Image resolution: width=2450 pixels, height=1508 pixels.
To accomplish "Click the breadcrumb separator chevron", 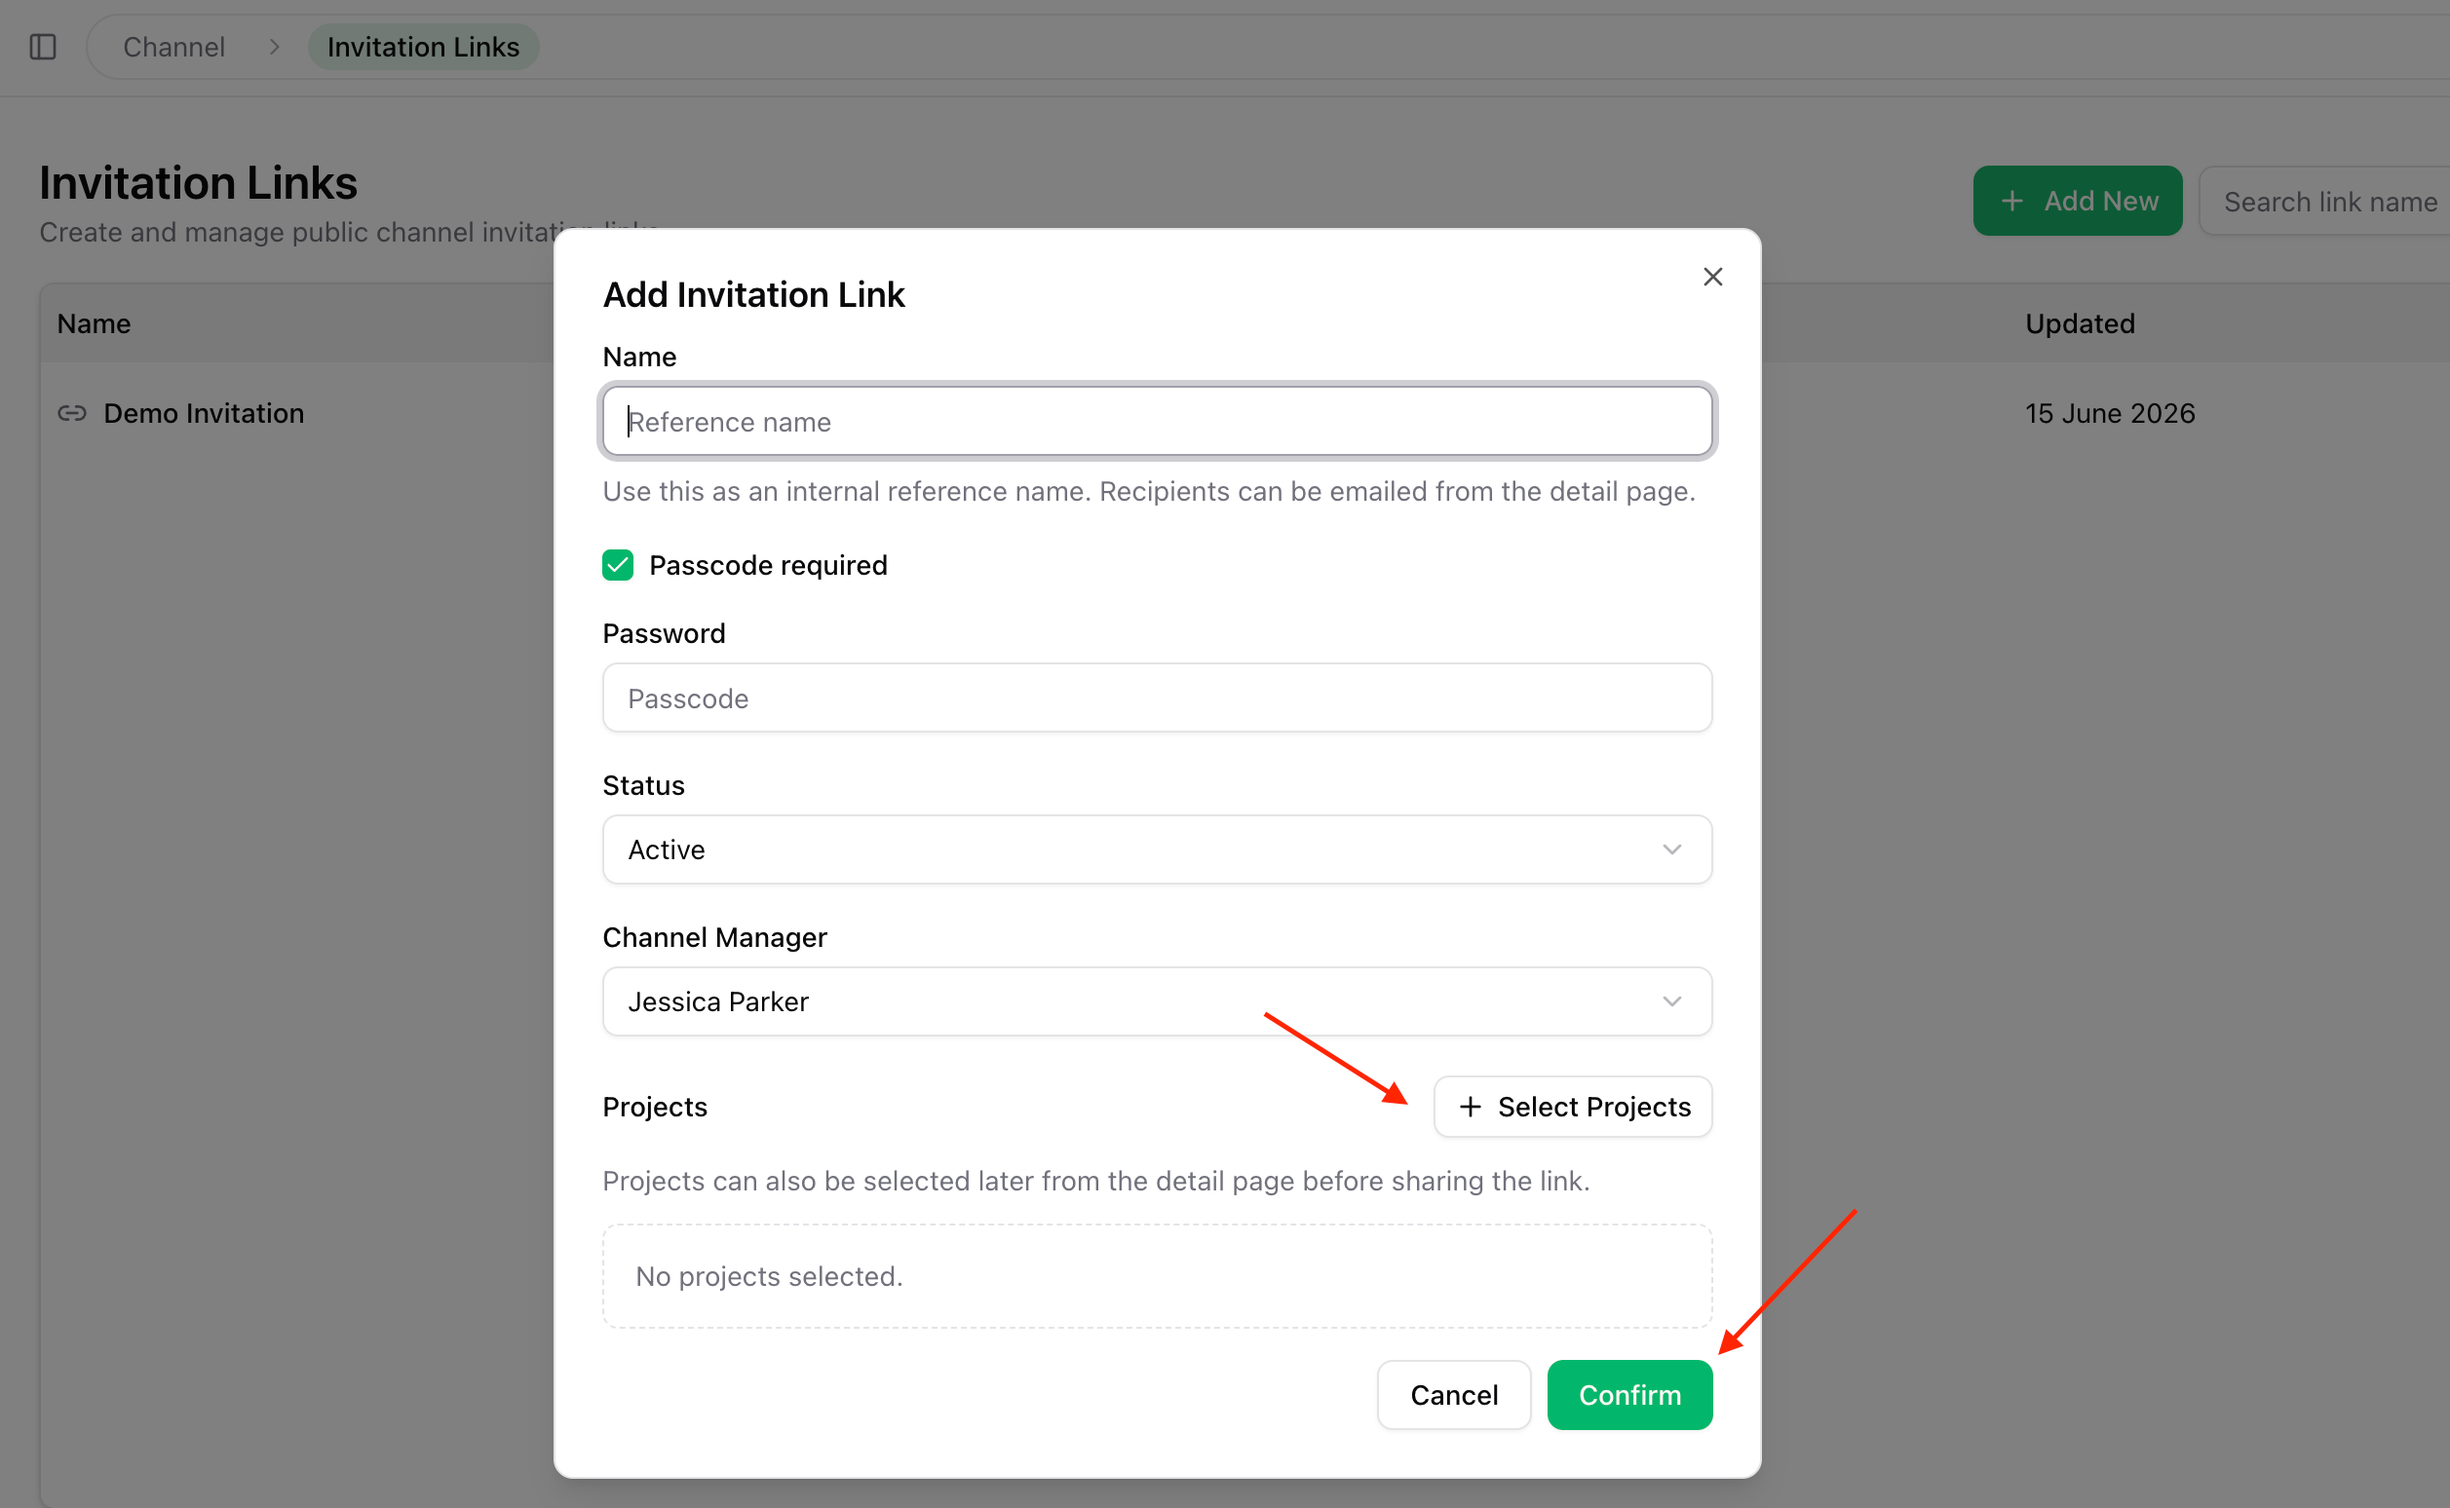I will pos(274,47).
